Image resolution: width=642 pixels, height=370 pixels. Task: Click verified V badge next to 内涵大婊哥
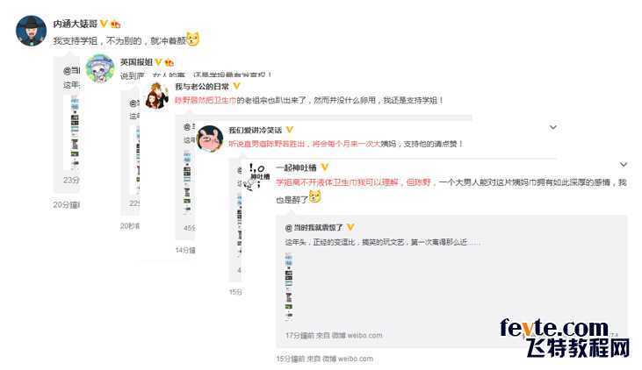click(104, 24)
